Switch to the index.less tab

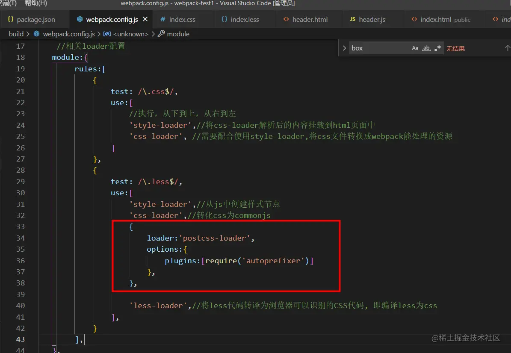[240, 20]
